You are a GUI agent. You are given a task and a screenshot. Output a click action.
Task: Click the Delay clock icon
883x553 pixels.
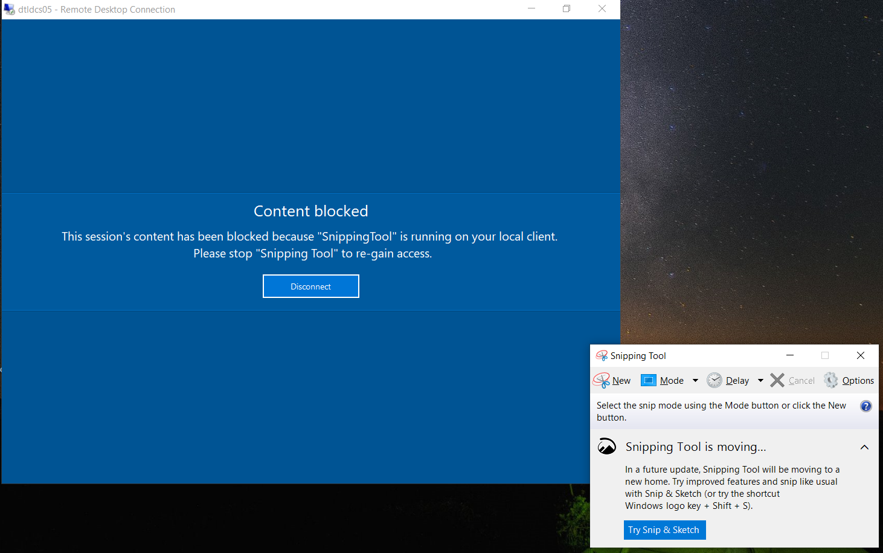pyautogui.click(x=714, y=380)
